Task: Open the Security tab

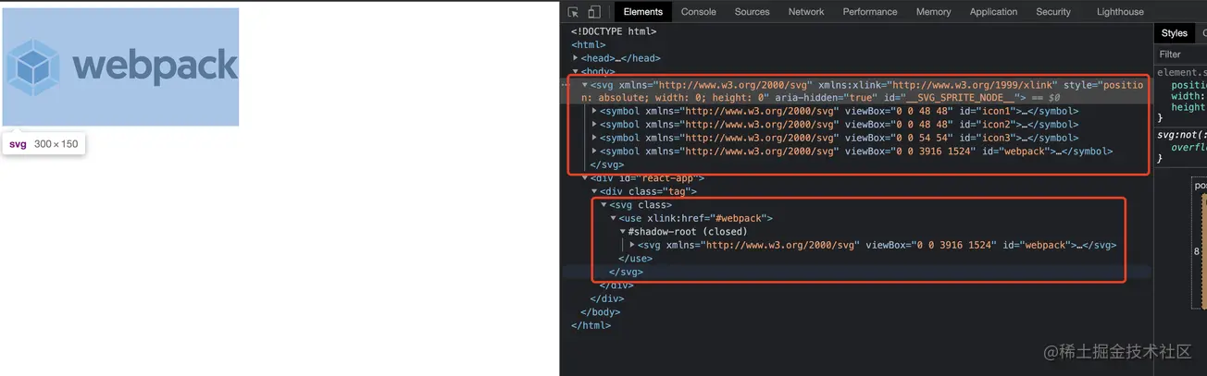Action: point(1053,12)
